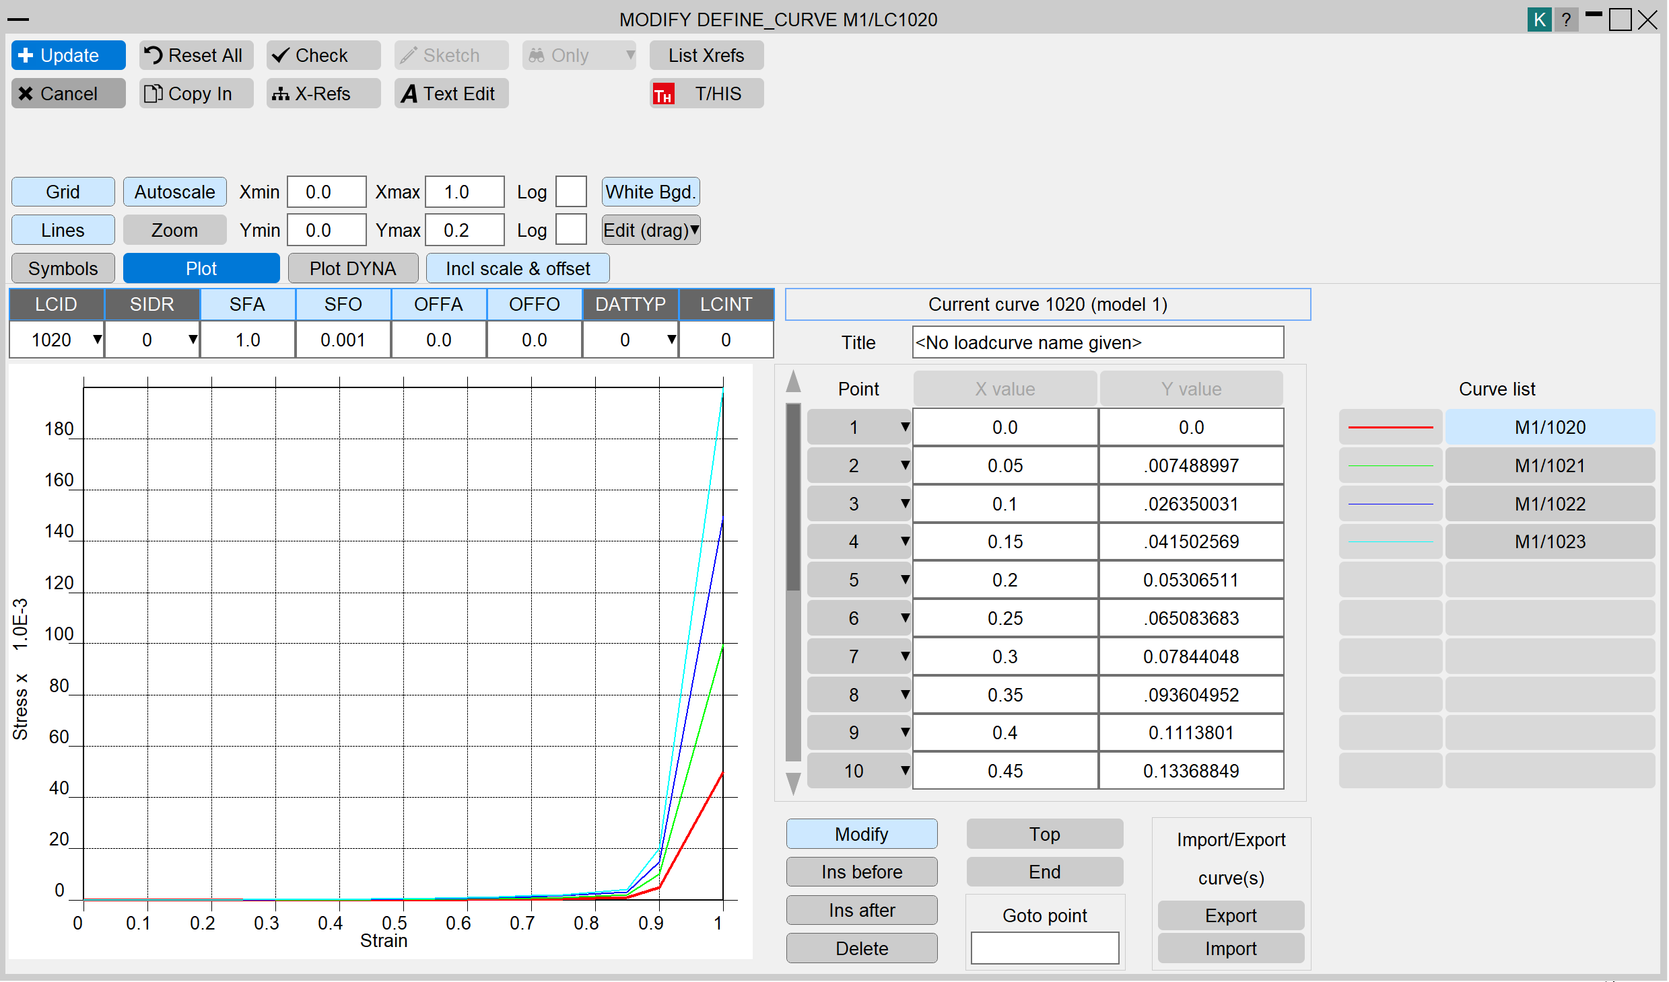This screenshot has height=982, width=1669.
Task: Open X-Refs hierarchy icon button
Action: tap(323, 93)
